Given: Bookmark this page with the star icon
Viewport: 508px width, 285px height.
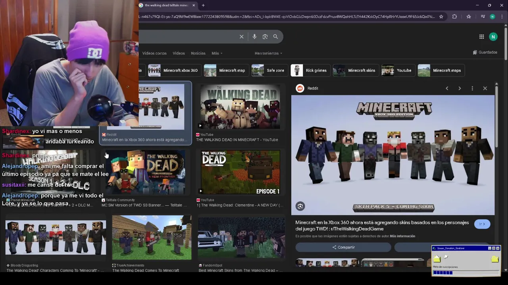Looking at the screenshot, I should pyautogui.click(x=441, y=17).
